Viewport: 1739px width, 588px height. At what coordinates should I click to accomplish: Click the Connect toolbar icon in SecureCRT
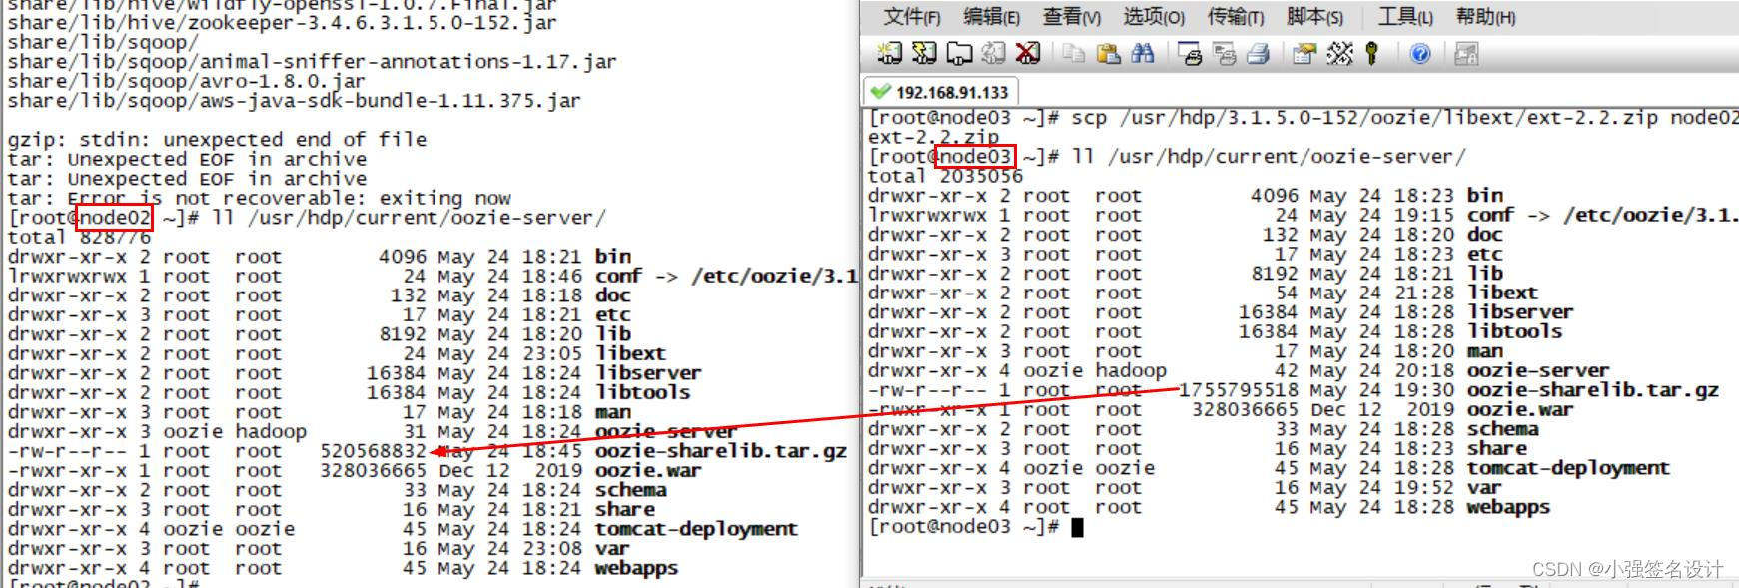click(x=888, y=53)
